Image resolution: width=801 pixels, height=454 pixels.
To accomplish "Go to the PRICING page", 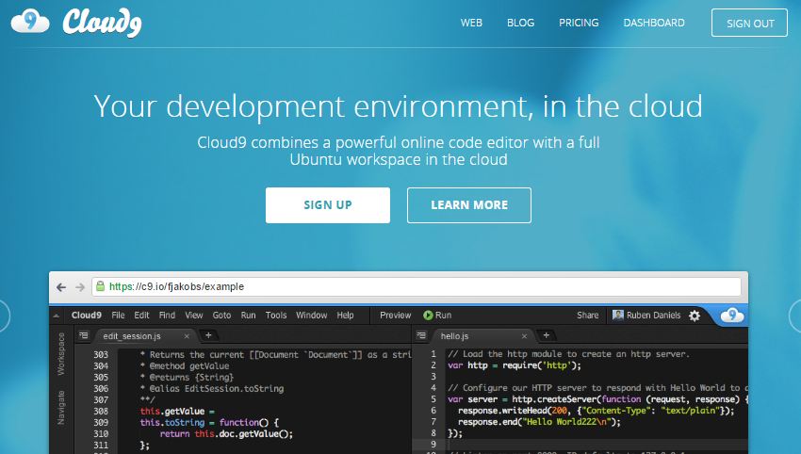I will (x=579, y=23).
